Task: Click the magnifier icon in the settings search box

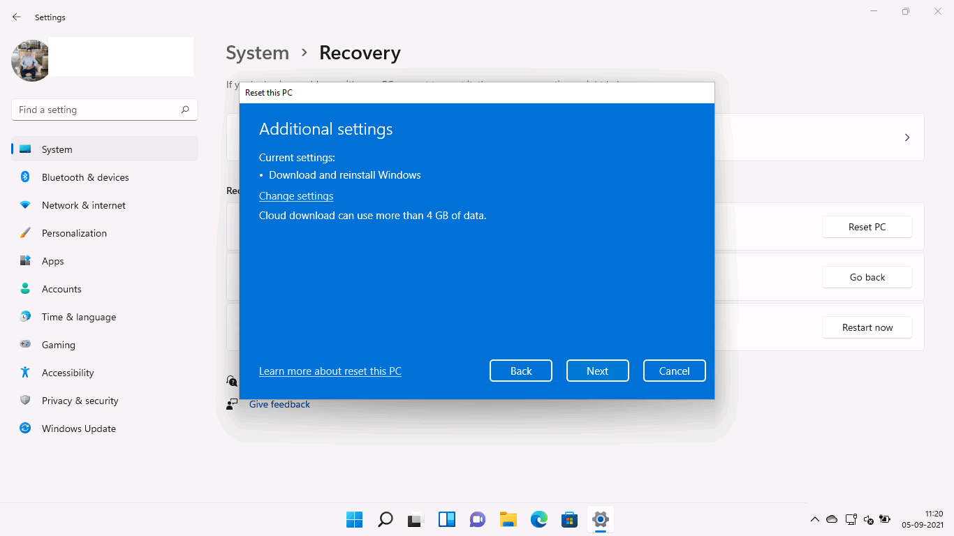Action: tap(185, 110)
